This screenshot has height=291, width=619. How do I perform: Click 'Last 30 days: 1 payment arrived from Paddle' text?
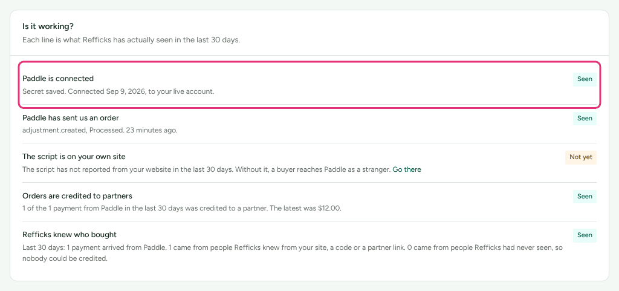(x=293, y=253)
